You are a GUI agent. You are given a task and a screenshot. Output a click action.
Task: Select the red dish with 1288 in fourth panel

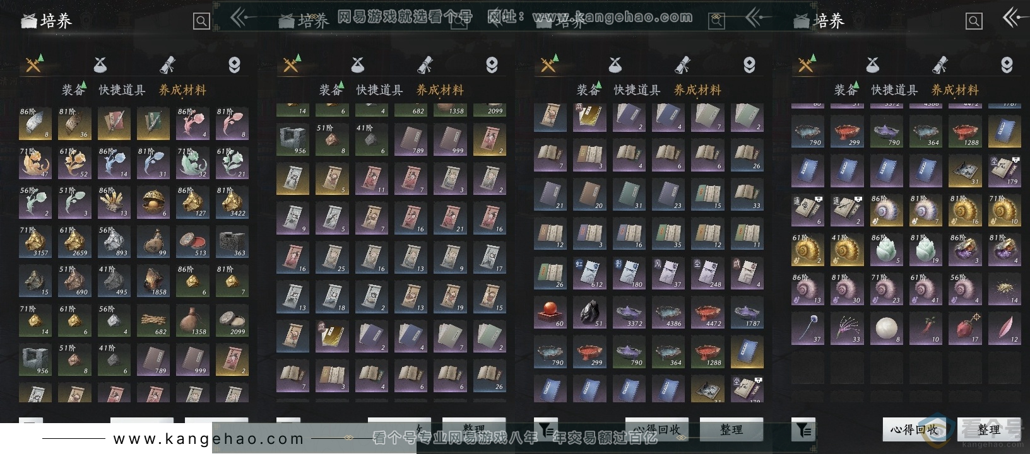[x=965, y=132]
